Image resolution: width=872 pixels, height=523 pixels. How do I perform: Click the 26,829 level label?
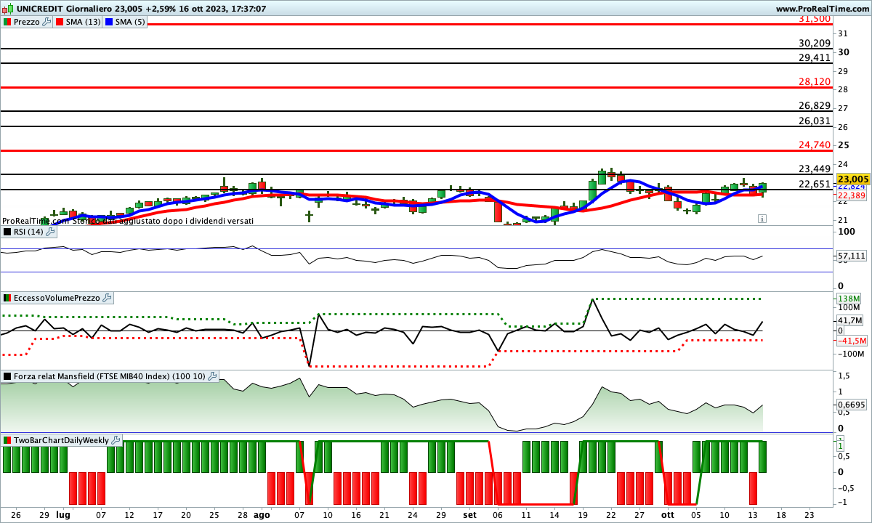pos(815,105)
